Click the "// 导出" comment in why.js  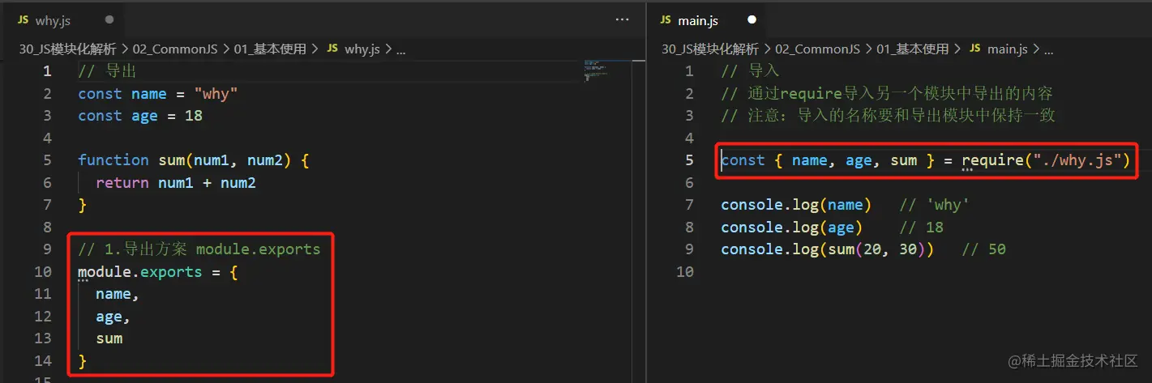click(x=107, y=71)
